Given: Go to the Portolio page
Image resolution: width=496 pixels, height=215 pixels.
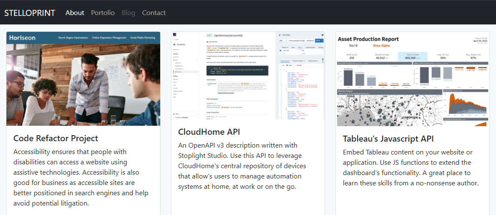Looking at the screenshot, I should [x=103, y=12].
